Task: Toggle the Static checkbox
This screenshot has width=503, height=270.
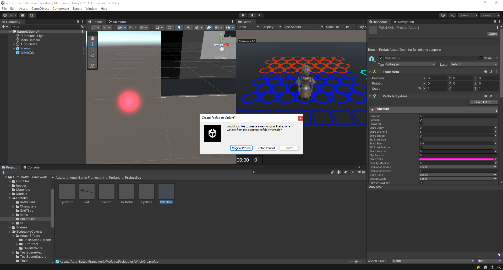Action: 481,58
